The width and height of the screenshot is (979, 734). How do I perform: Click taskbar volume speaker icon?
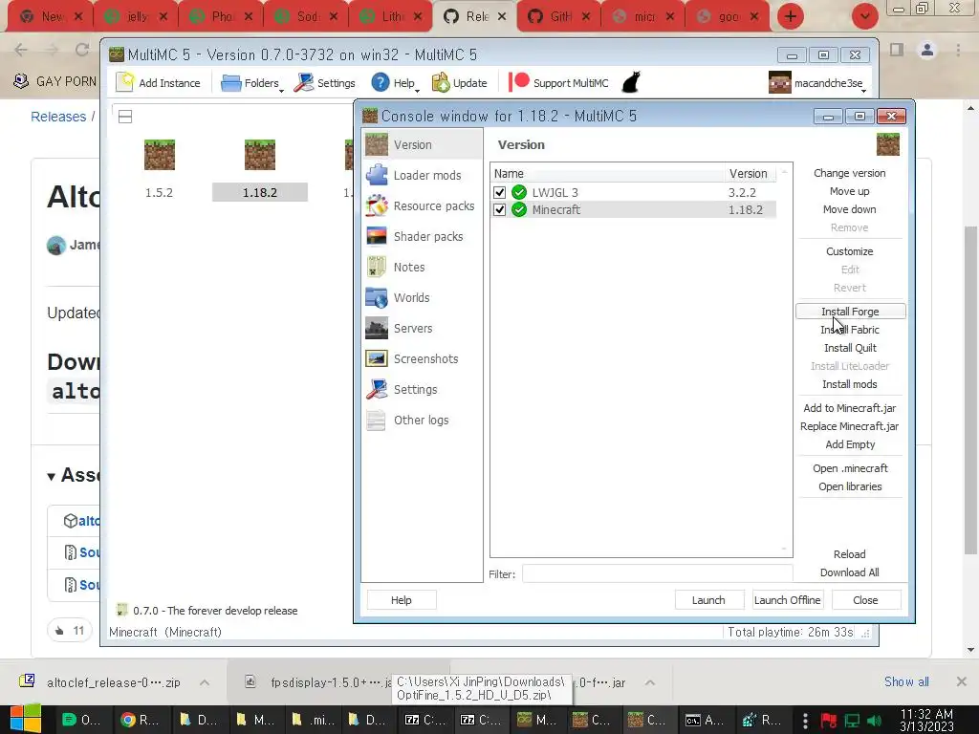tap(875, 721)
